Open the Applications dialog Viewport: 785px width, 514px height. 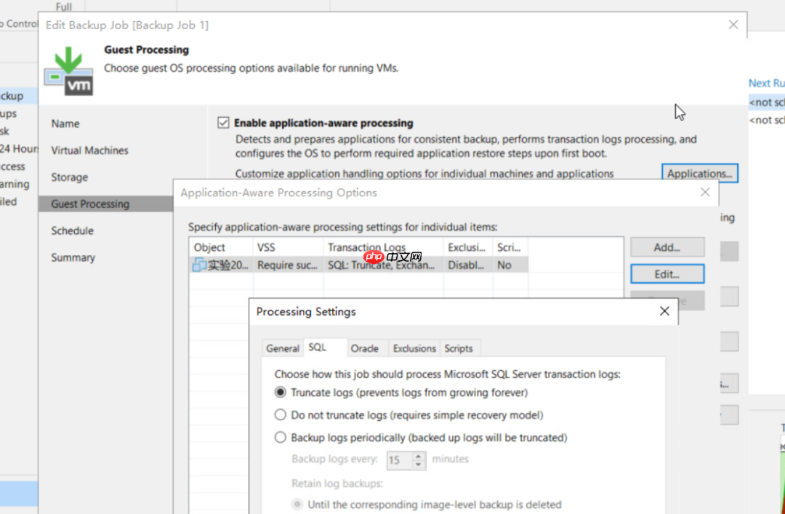pyautogui.click(x=699, y=172)
